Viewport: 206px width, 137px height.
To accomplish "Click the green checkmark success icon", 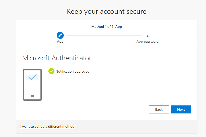I will 51,71.
